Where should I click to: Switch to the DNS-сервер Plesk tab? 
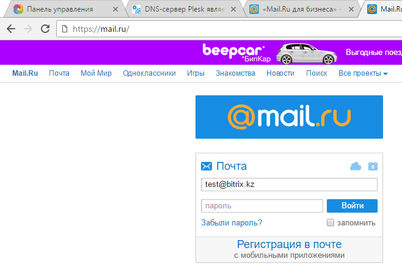183,9
